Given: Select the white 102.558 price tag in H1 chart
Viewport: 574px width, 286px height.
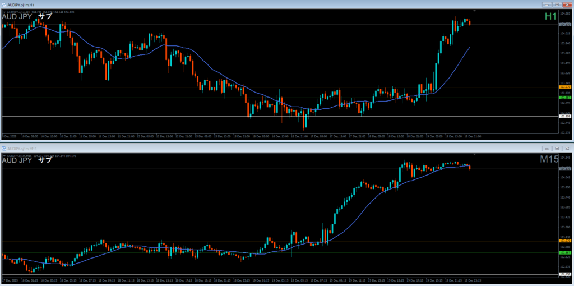Looking at the screenshot, I should [x=565, y=116].
